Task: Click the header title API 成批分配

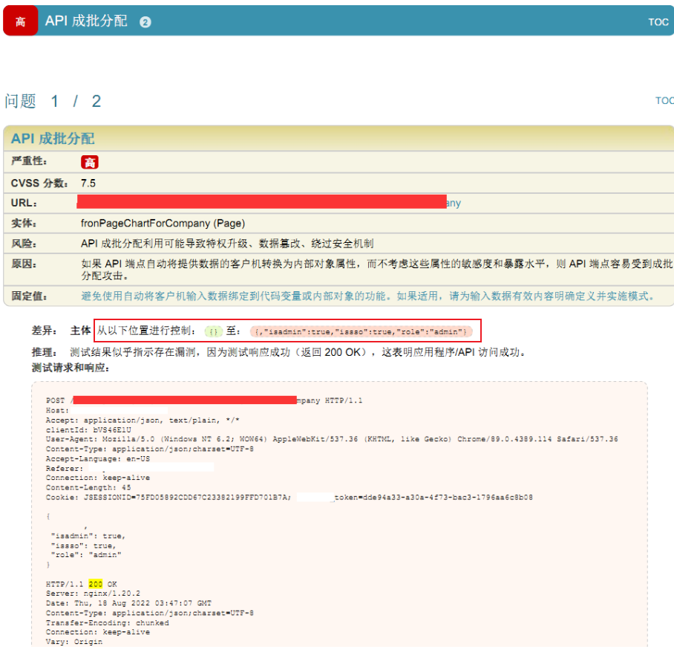Action: coord(86,21)
